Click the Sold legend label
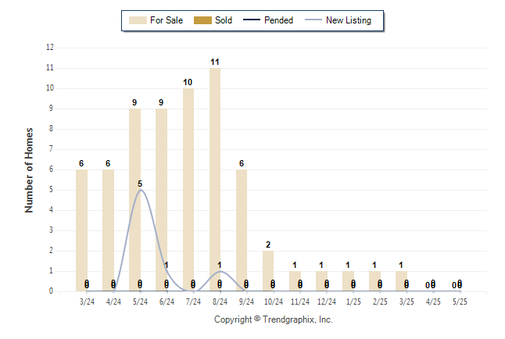 (x=224, y=20)
